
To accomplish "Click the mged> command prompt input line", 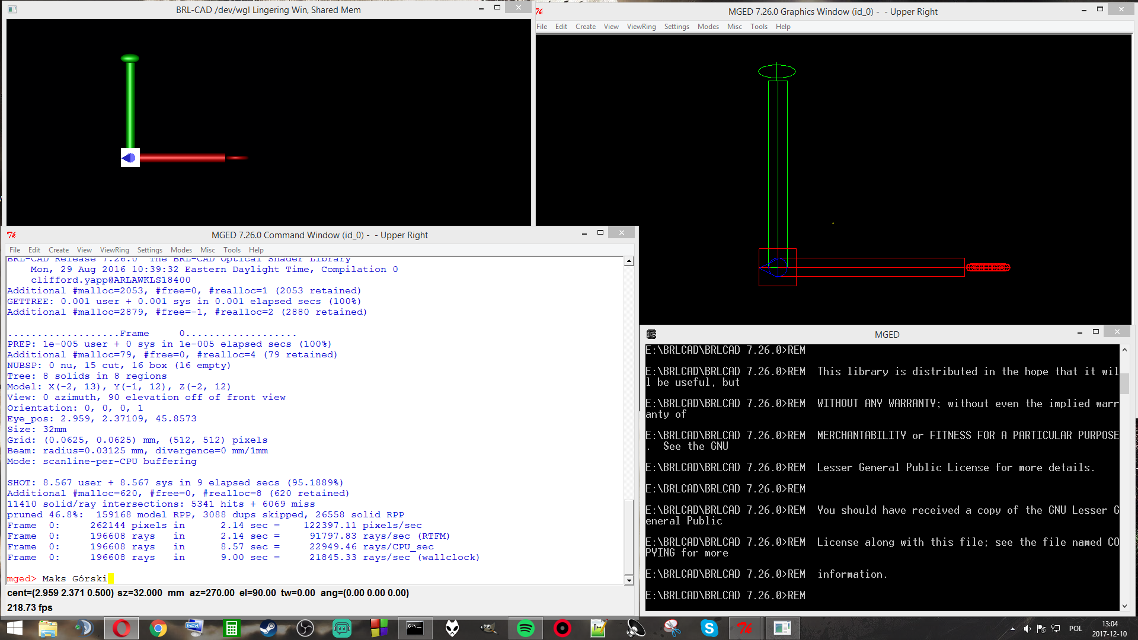I will click(314, 578).
